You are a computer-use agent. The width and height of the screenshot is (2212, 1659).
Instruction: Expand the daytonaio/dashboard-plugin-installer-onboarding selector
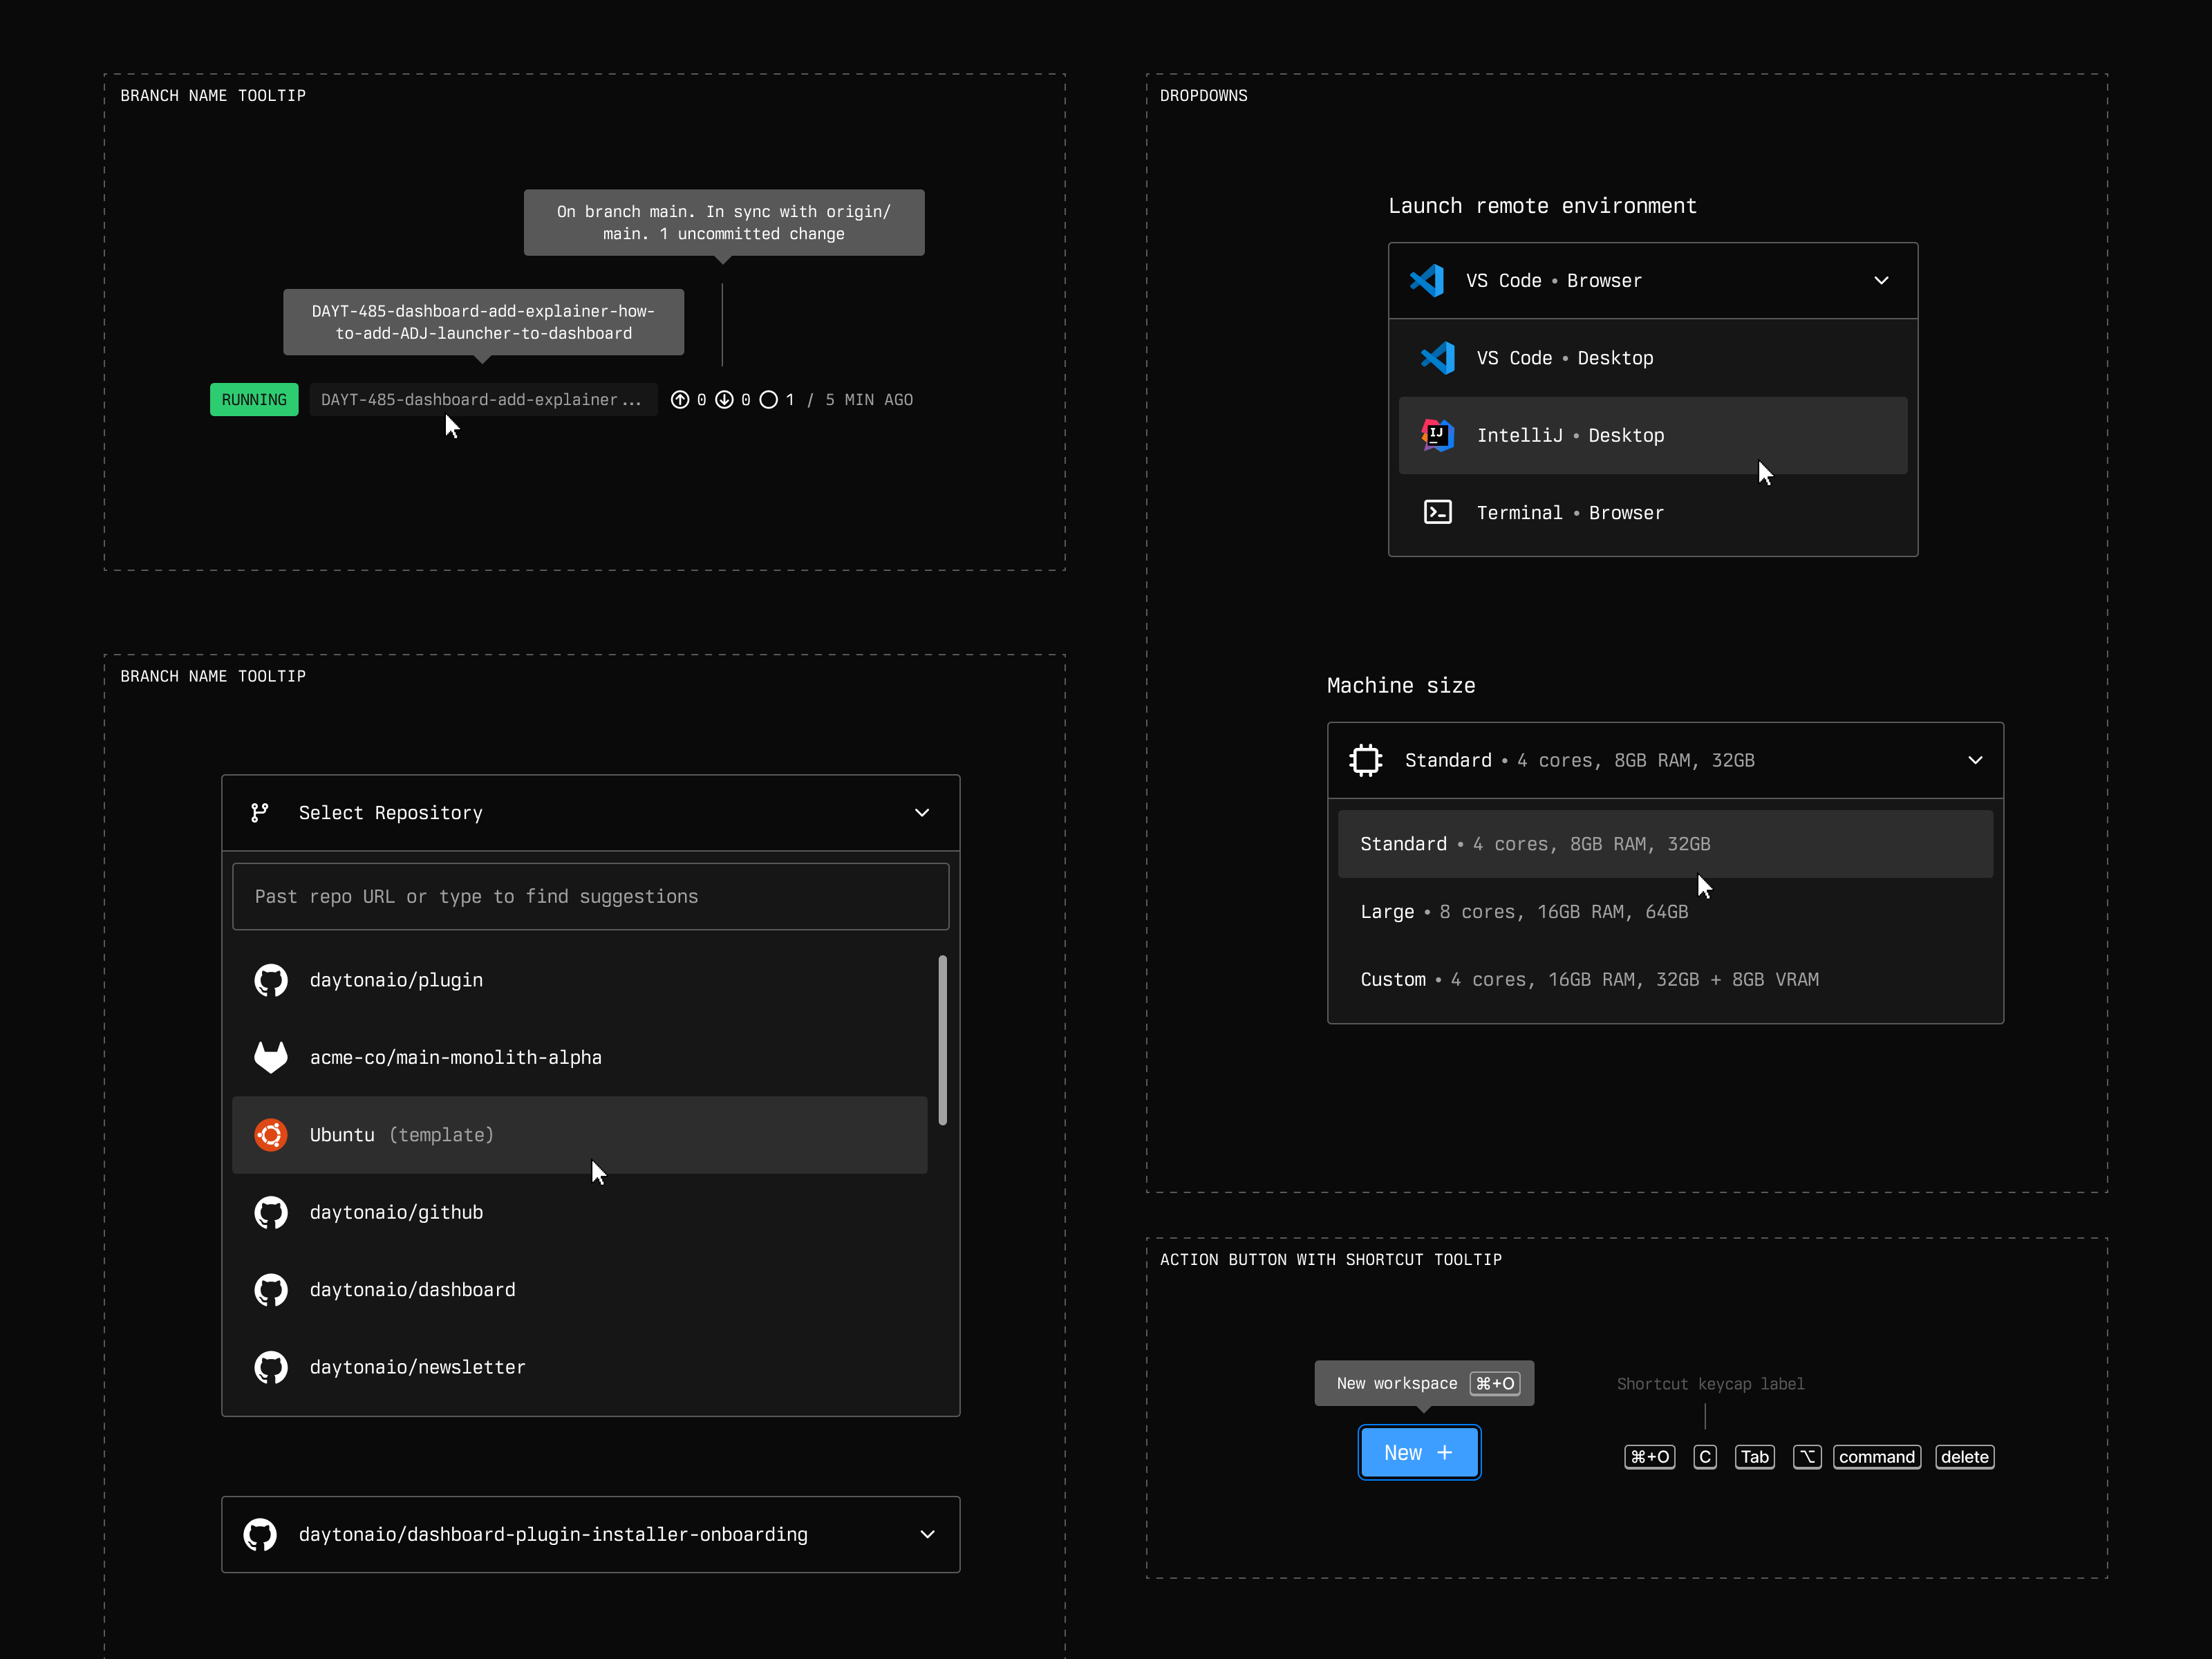pos(926,1534)
